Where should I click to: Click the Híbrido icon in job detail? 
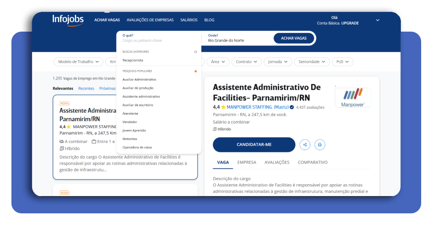(x=214, y=129)
